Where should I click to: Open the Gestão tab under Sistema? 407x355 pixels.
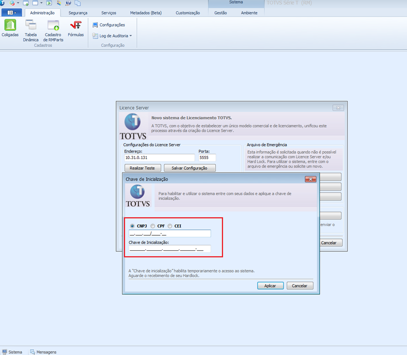pos(221,13)
